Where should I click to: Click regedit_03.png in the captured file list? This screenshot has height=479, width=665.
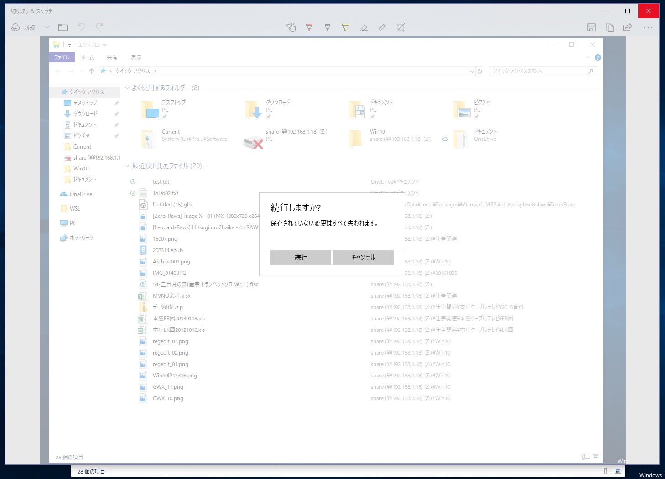(x=171, y=341)
